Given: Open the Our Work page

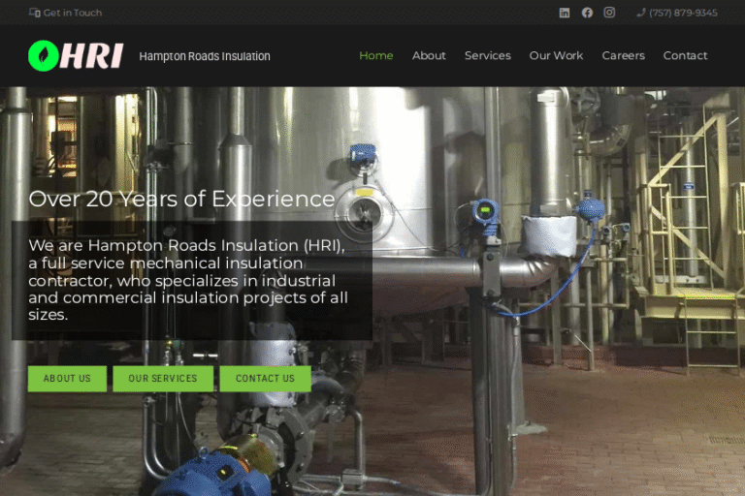Looking at the screenshot, I should pyautogui.click(x=556, y=55).
